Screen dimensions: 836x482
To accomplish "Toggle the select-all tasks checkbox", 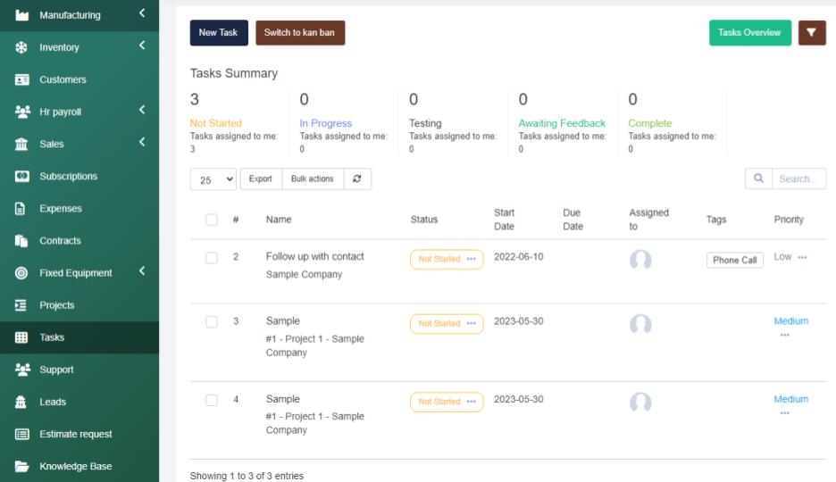I will [x=212, y=220].
